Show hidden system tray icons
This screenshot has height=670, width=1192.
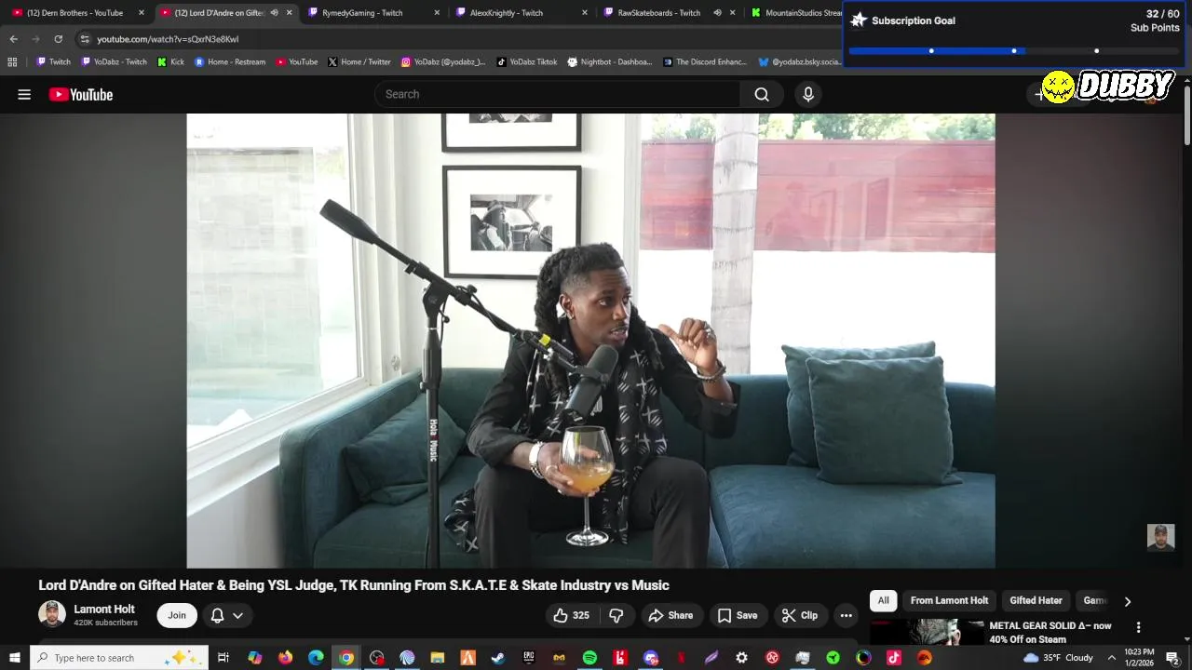(x=1111, y=658)
